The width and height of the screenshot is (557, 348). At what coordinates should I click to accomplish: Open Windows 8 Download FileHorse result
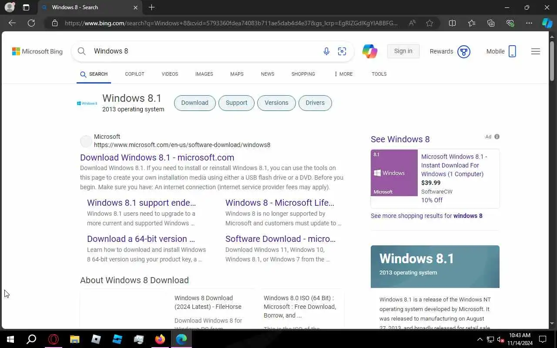point(208,302)
